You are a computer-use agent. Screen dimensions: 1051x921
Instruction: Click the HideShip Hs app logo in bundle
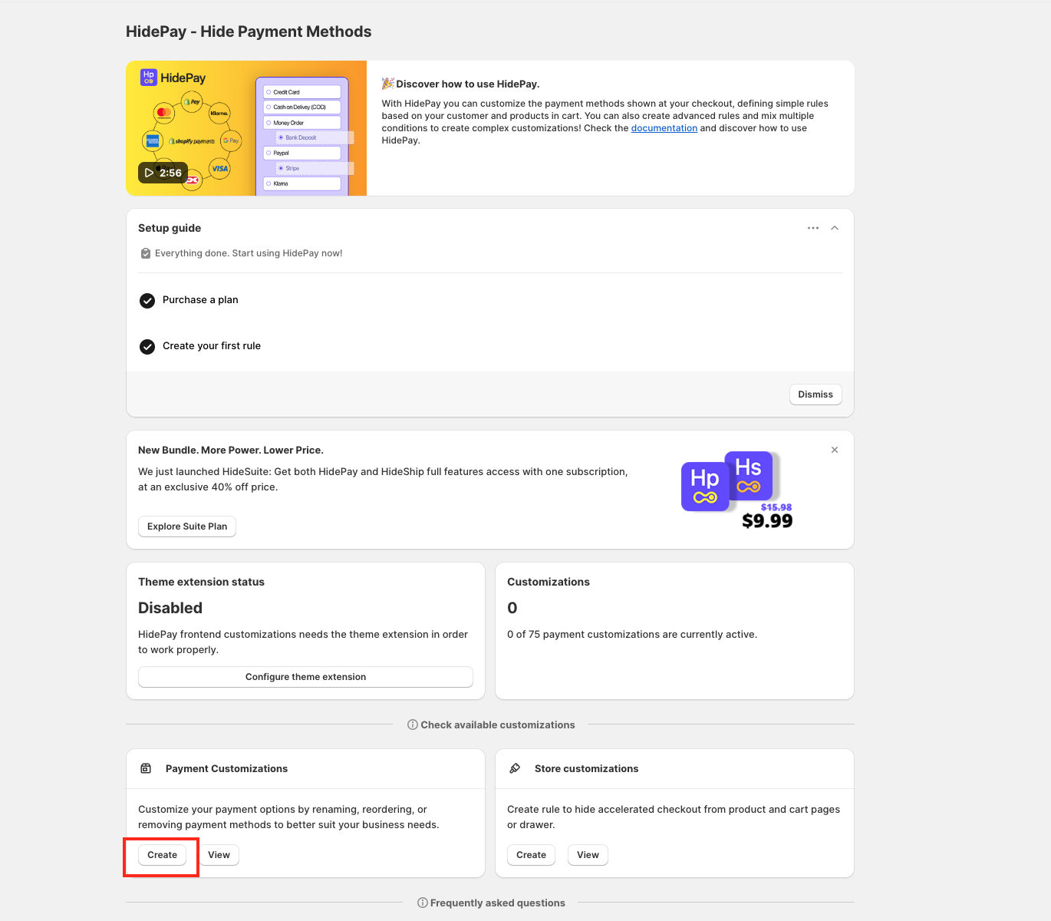750,475
